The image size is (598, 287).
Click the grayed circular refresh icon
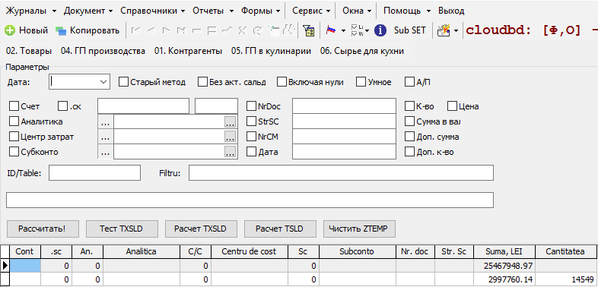click(258, 30)
